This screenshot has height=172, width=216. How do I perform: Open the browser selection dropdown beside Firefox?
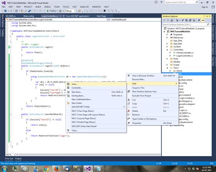click(x=57, y=11)
